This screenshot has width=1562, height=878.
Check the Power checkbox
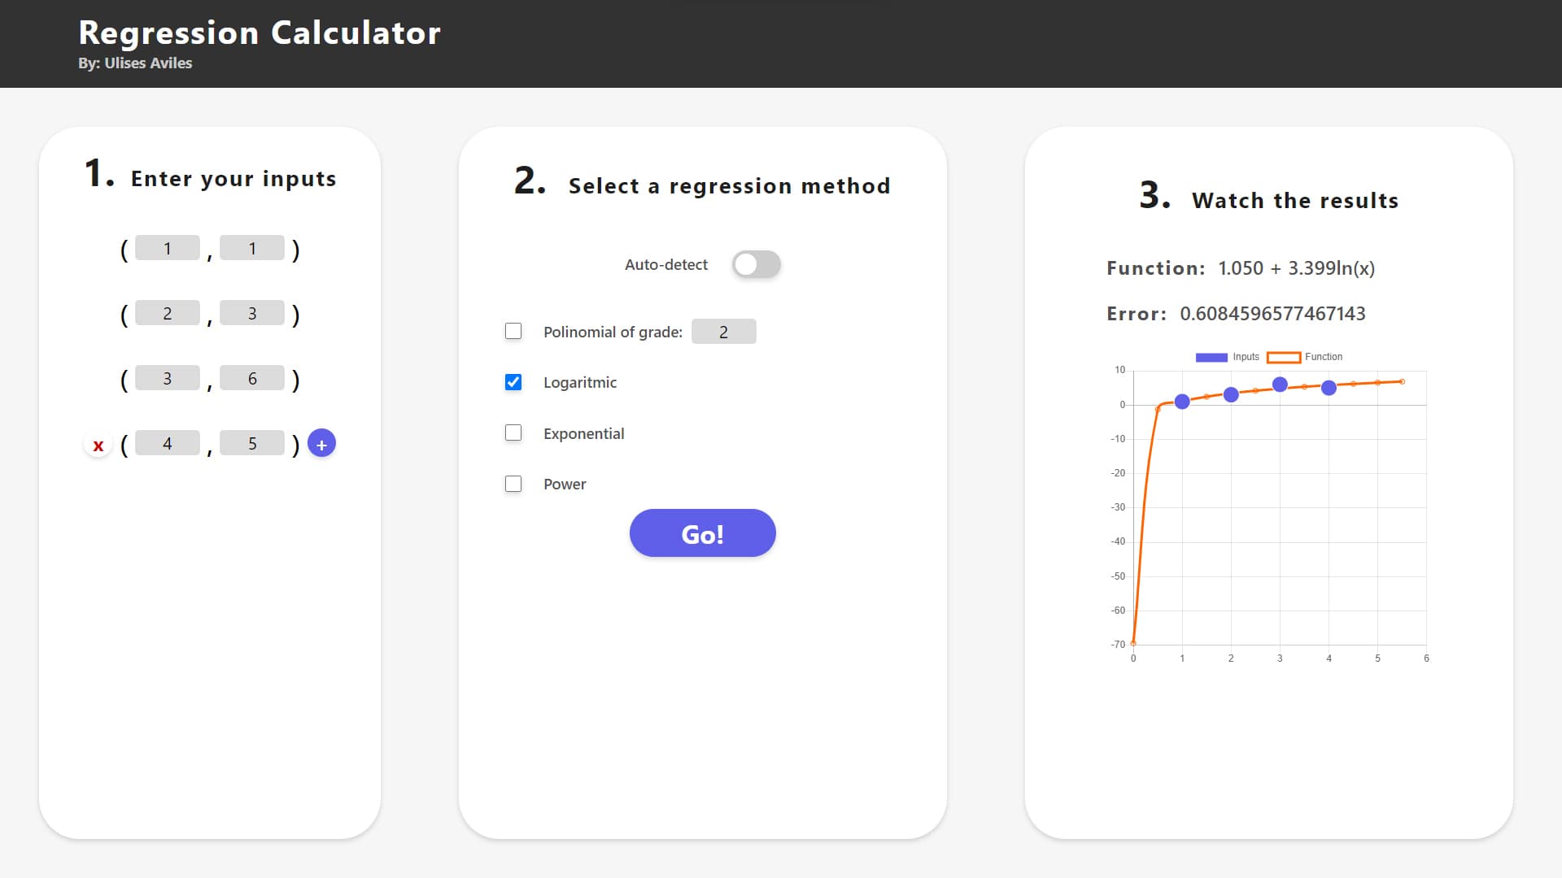coord(513,484)
